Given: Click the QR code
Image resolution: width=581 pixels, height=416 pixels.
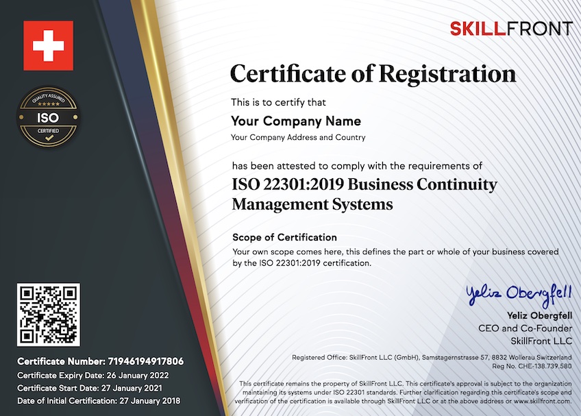Looking at the screenshot, I should click(48, 315).
